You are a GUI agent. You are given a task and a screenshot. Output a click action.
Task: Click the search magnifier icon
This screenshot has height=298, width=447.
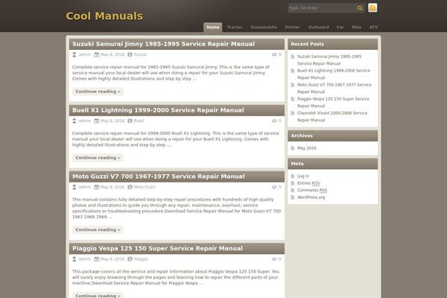[360, 8]
